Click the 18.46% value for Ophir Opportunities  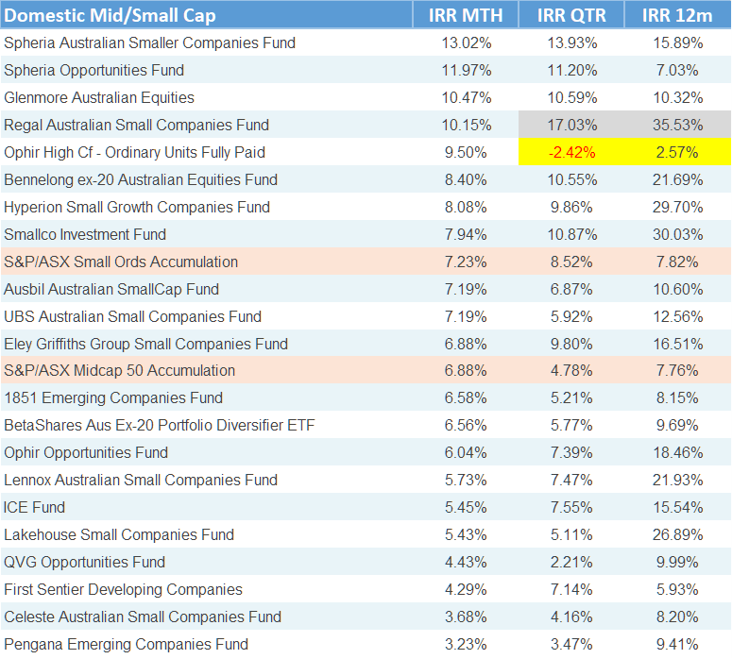pos(678,453)
